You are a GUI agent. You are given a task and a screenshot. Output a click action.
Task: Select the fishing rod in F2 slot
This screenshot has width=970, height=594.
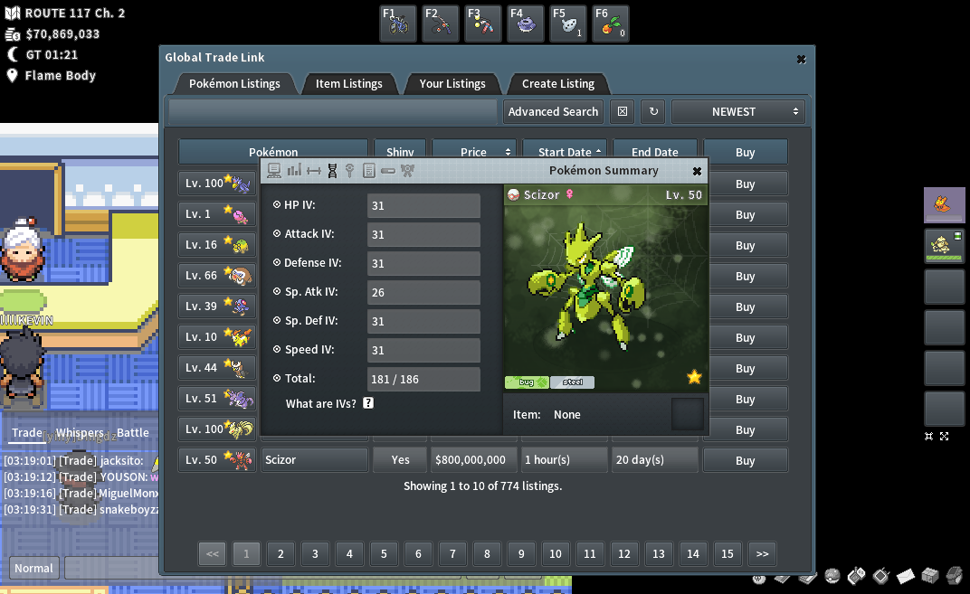[x=441, y=24]
